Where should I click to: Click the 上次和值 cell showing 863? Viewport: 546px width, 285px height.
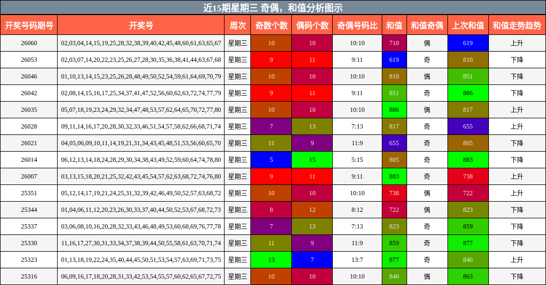[x=468, y=276]
